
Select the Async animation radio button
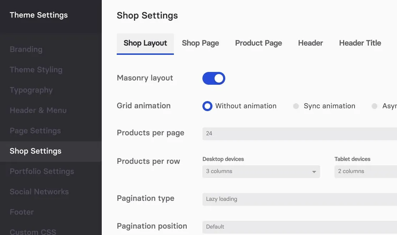click(374, 106)
